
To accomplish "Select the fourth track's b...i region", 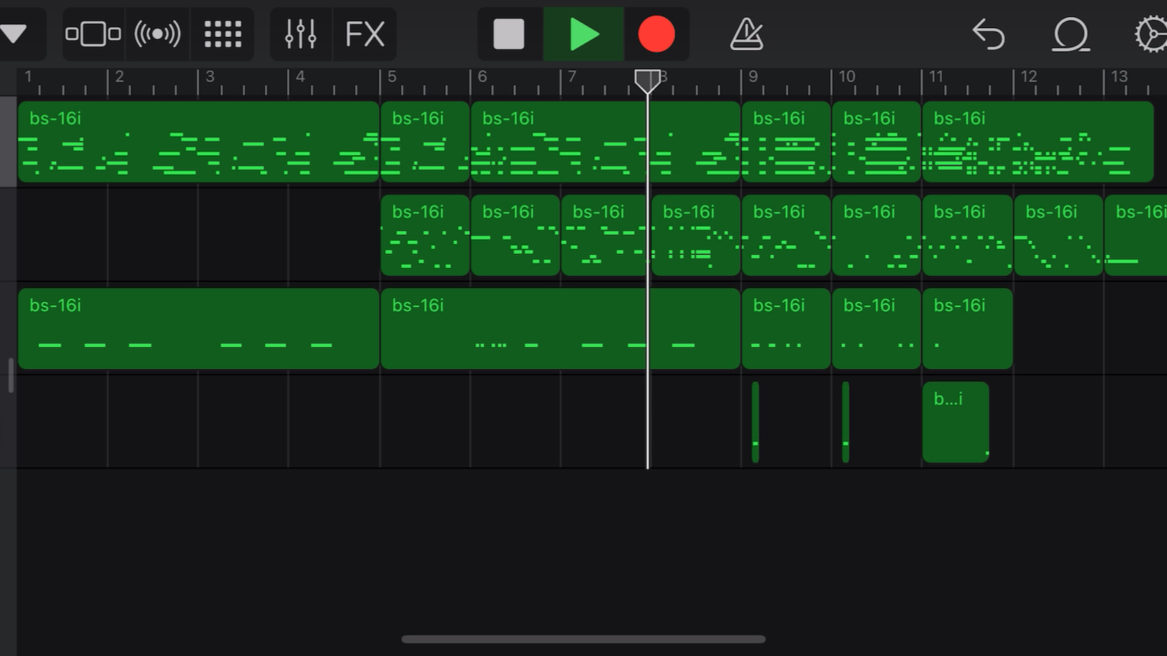I will point(956,423).
